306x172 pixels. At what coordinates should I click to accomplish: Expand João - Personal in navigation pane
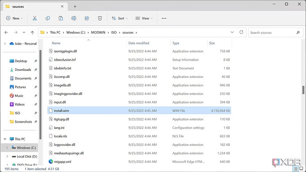5,43
